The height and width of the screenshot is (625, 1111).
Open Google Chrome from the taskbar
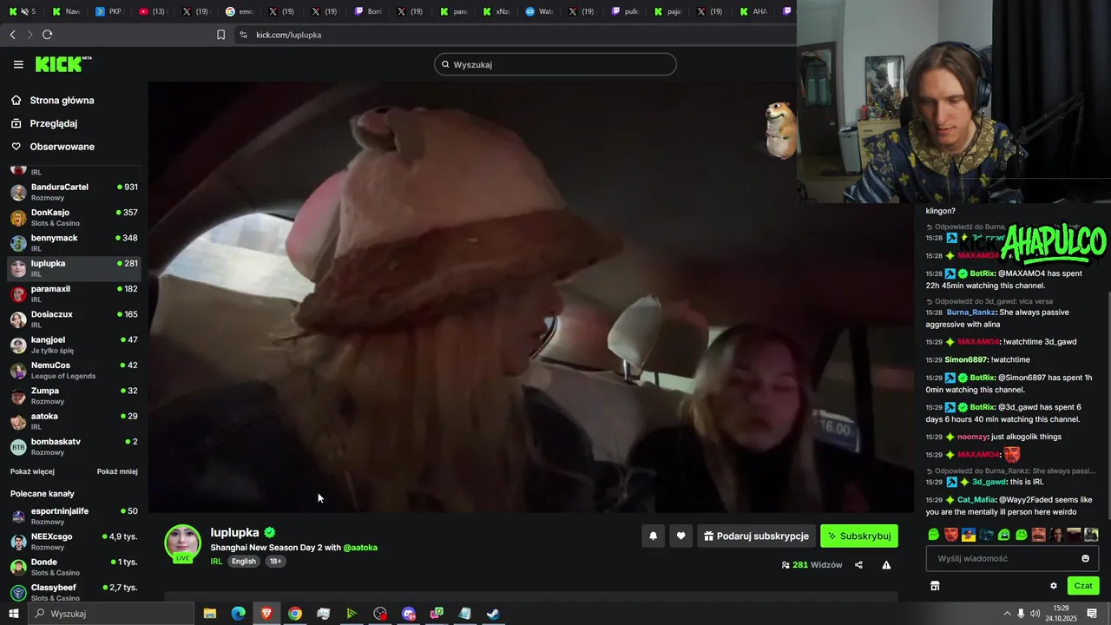[295, 614]
